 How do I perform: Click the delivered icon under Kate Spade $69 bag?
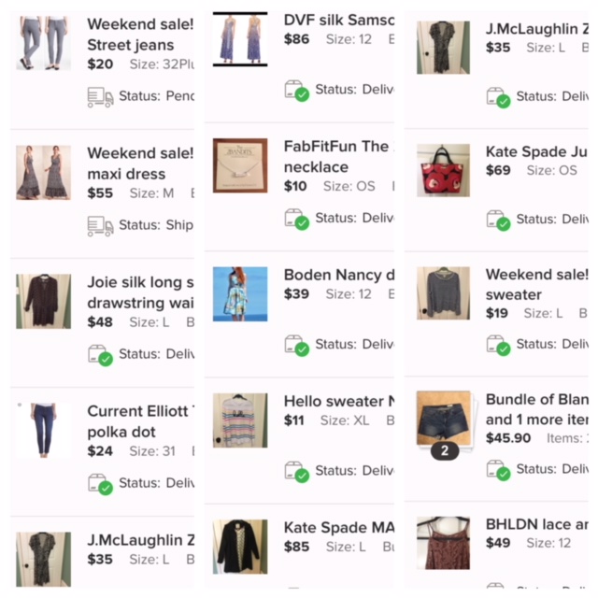498,221
